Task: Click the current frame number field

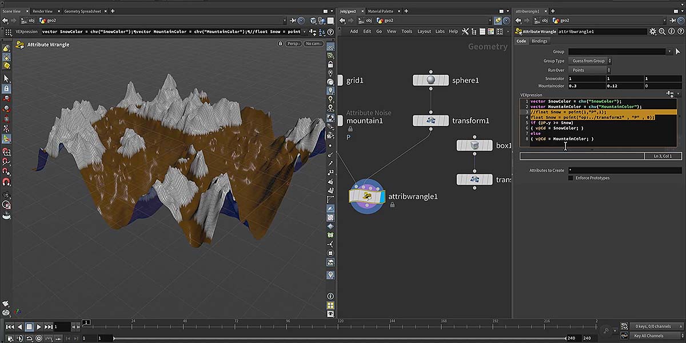Action: (x=62, y=326)
